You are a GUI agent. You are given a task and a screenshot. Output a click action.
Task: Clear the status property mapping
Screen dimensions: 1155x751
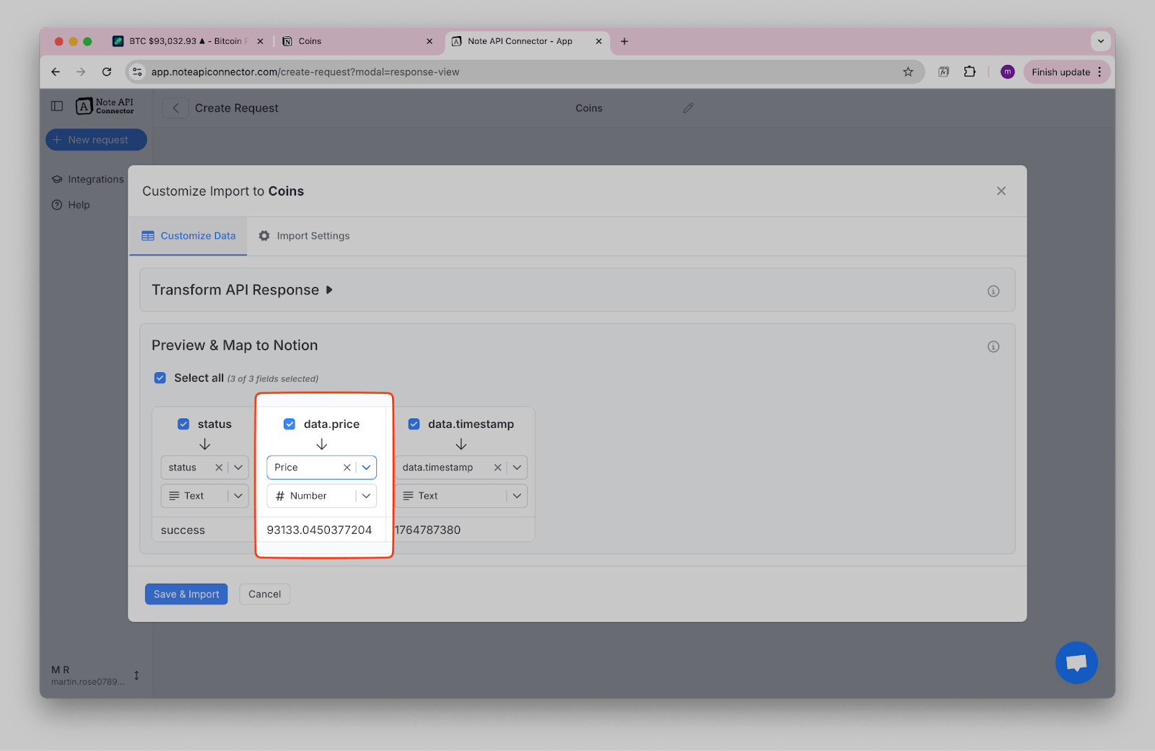219,467
